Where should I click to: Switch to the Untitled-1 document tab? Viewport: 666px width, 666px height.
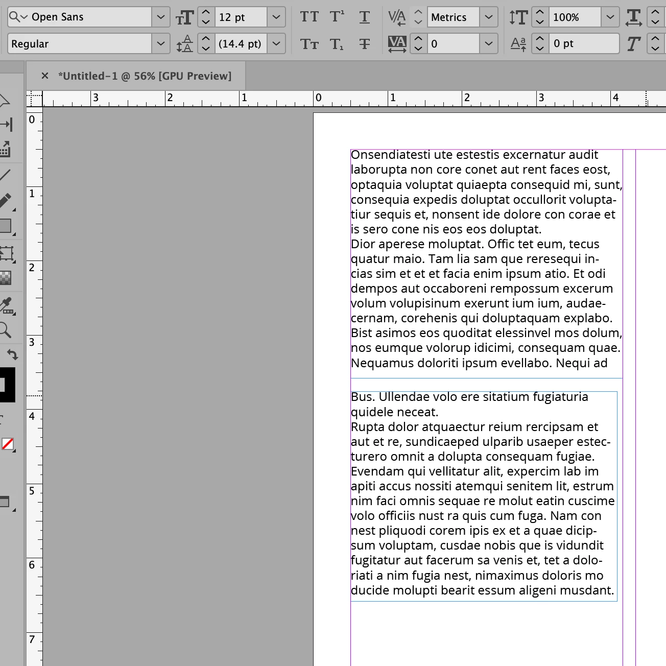click(x=145, y=76)
